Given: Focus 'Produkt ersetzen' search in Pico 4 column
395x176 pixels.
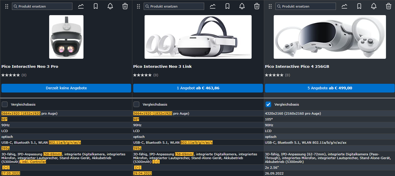Looking at the screenshot, I should click(306, 6).
